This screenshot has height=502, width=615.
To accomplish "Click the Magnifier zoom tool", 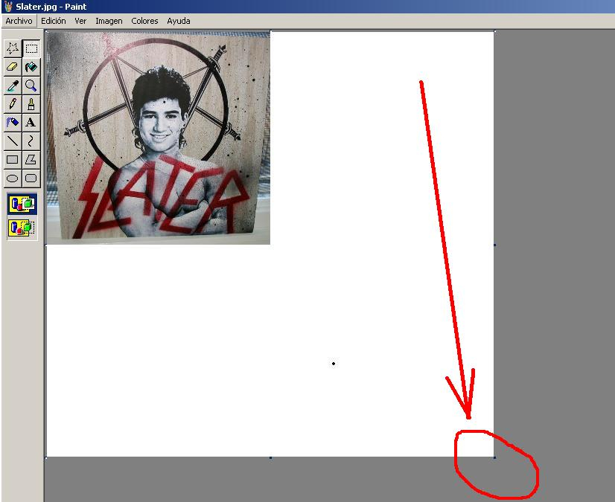I will pyautogui.click(x=31, y=86).
